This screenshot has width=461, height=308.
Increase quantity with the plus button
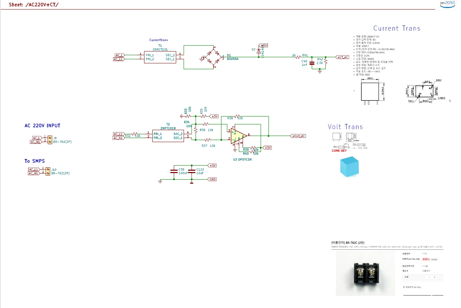[434, 277]
